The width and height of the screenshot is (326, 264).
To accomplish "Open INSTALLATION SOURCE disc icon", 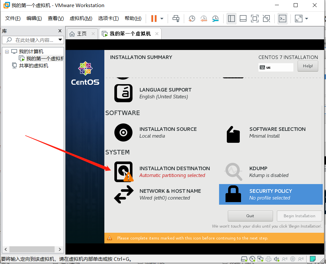I will click(x=123, y=132).
